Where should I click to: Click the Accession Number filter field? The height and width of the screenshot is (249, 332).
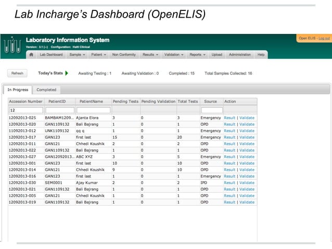[26, 110]
